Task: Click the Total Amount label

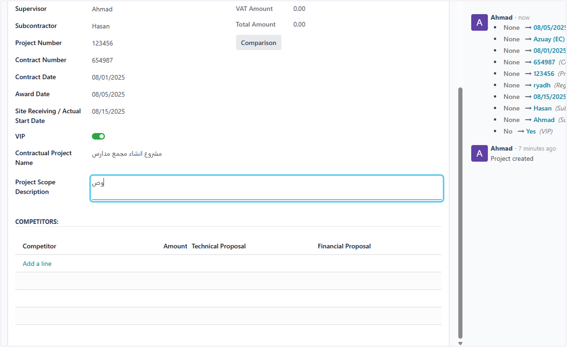Action: pos(256,24)
